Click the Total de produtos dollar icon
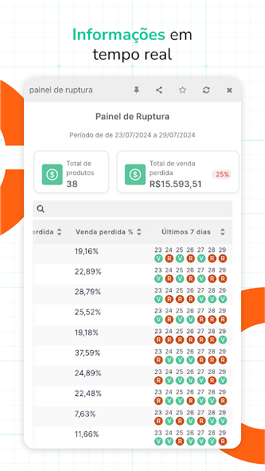Image resolution: width=265 pixels, height=471 pixels. pyautogui.click(x=52, y=175)
